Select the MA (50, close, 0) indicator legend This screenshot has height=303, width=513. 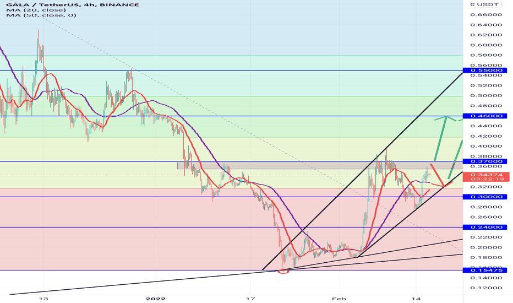41,15
